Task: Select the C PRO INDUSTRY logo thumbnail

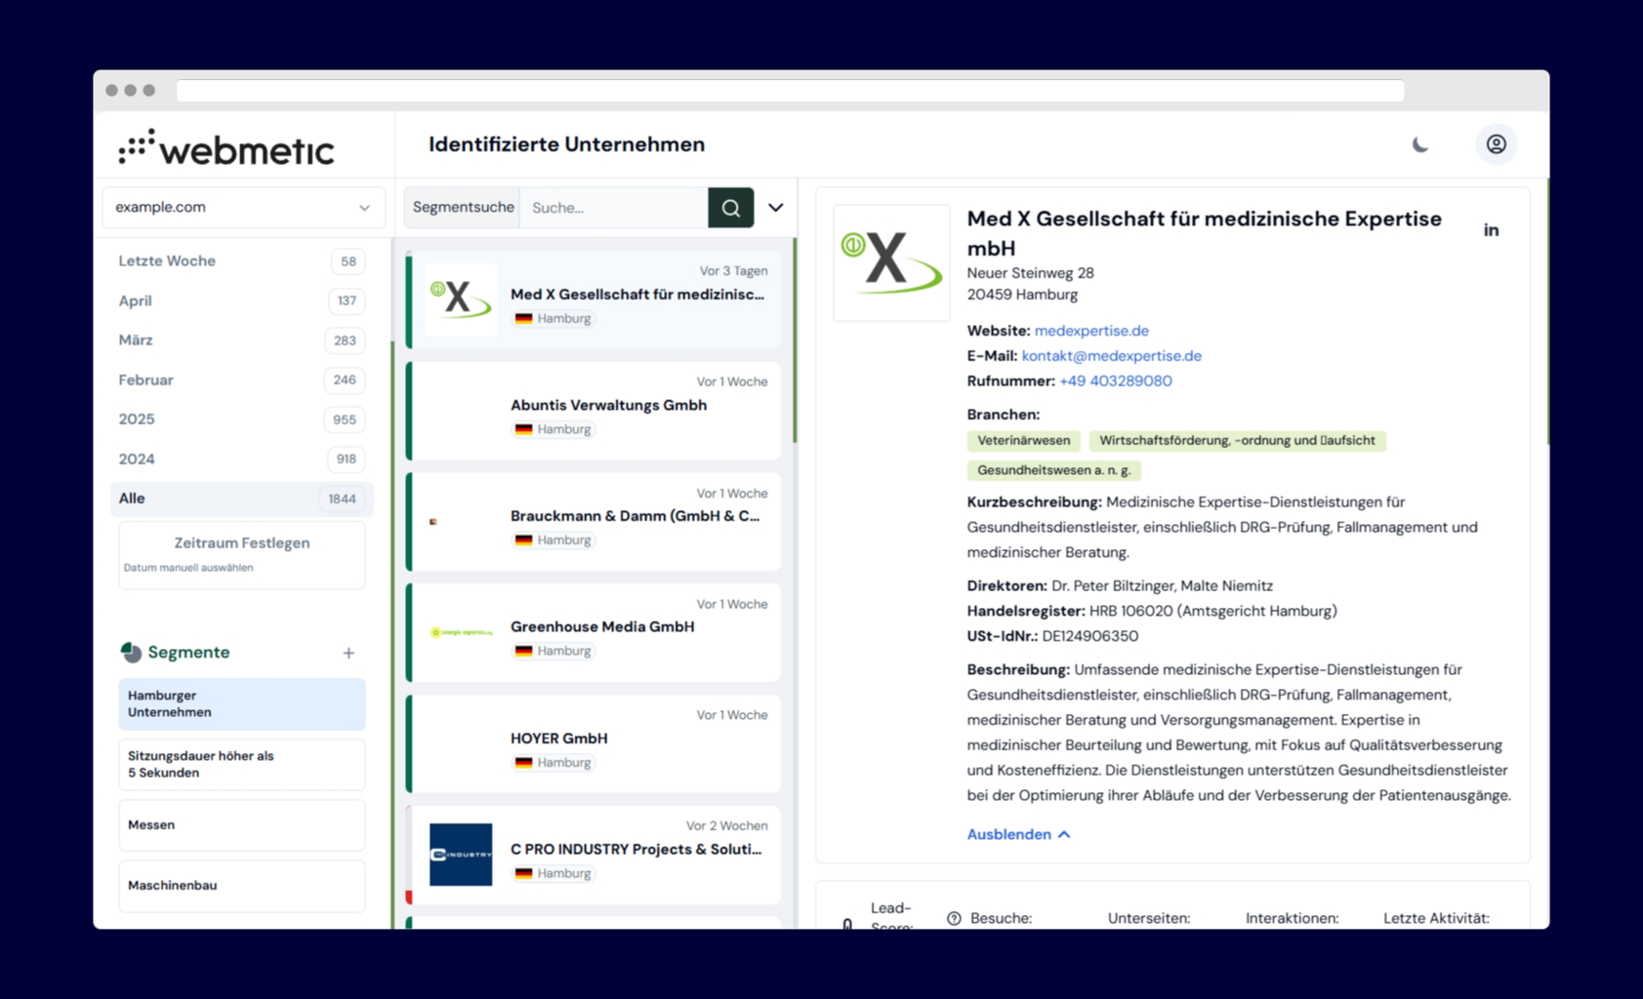Action: [x=461, y=855]
